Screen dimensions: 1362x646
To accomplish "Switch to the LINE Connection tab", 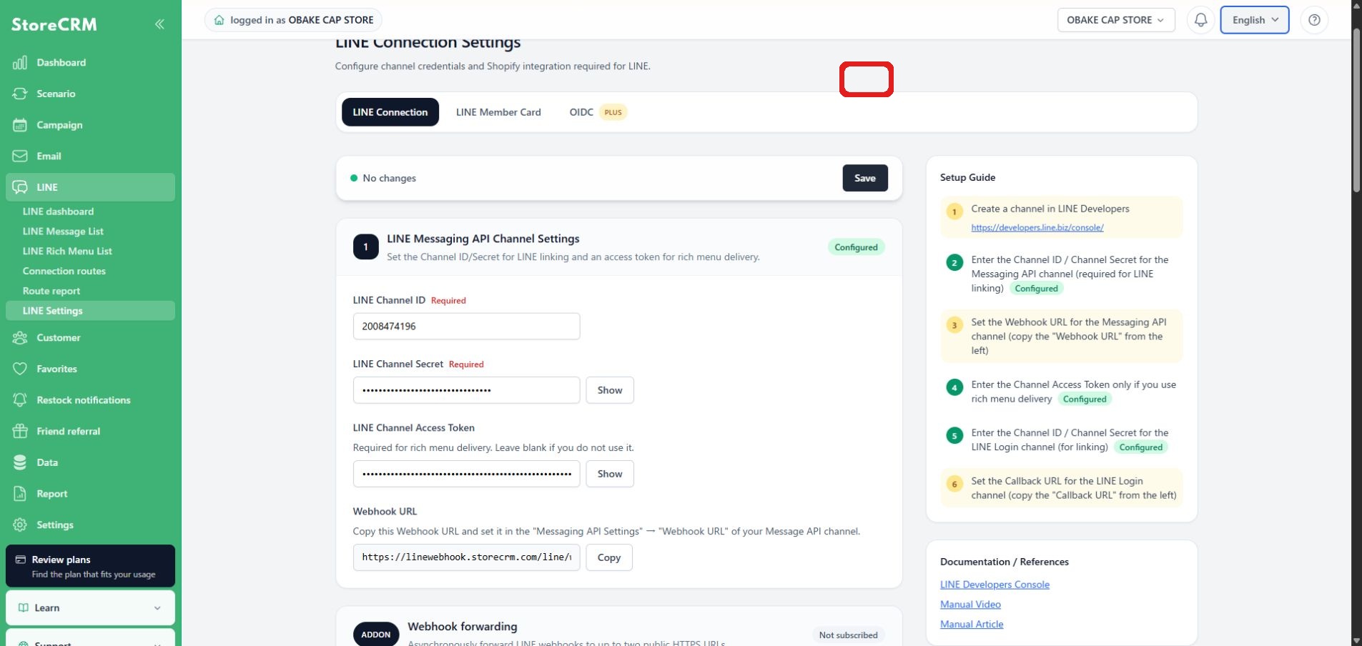I will [390, 112].
